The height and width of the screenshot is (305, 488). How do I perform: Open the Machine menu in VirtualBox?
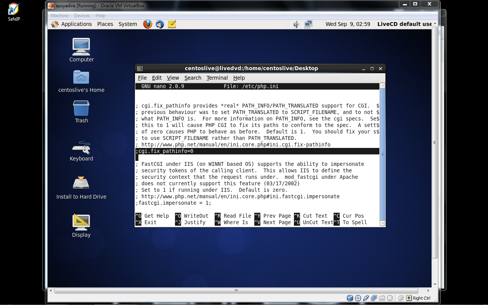click(59, 16)
